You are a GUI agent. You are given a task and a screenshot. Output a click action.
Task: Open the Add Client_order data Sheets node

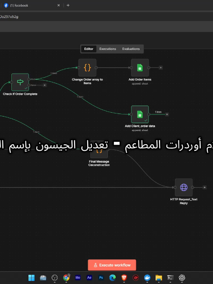(x=140, y=114)
